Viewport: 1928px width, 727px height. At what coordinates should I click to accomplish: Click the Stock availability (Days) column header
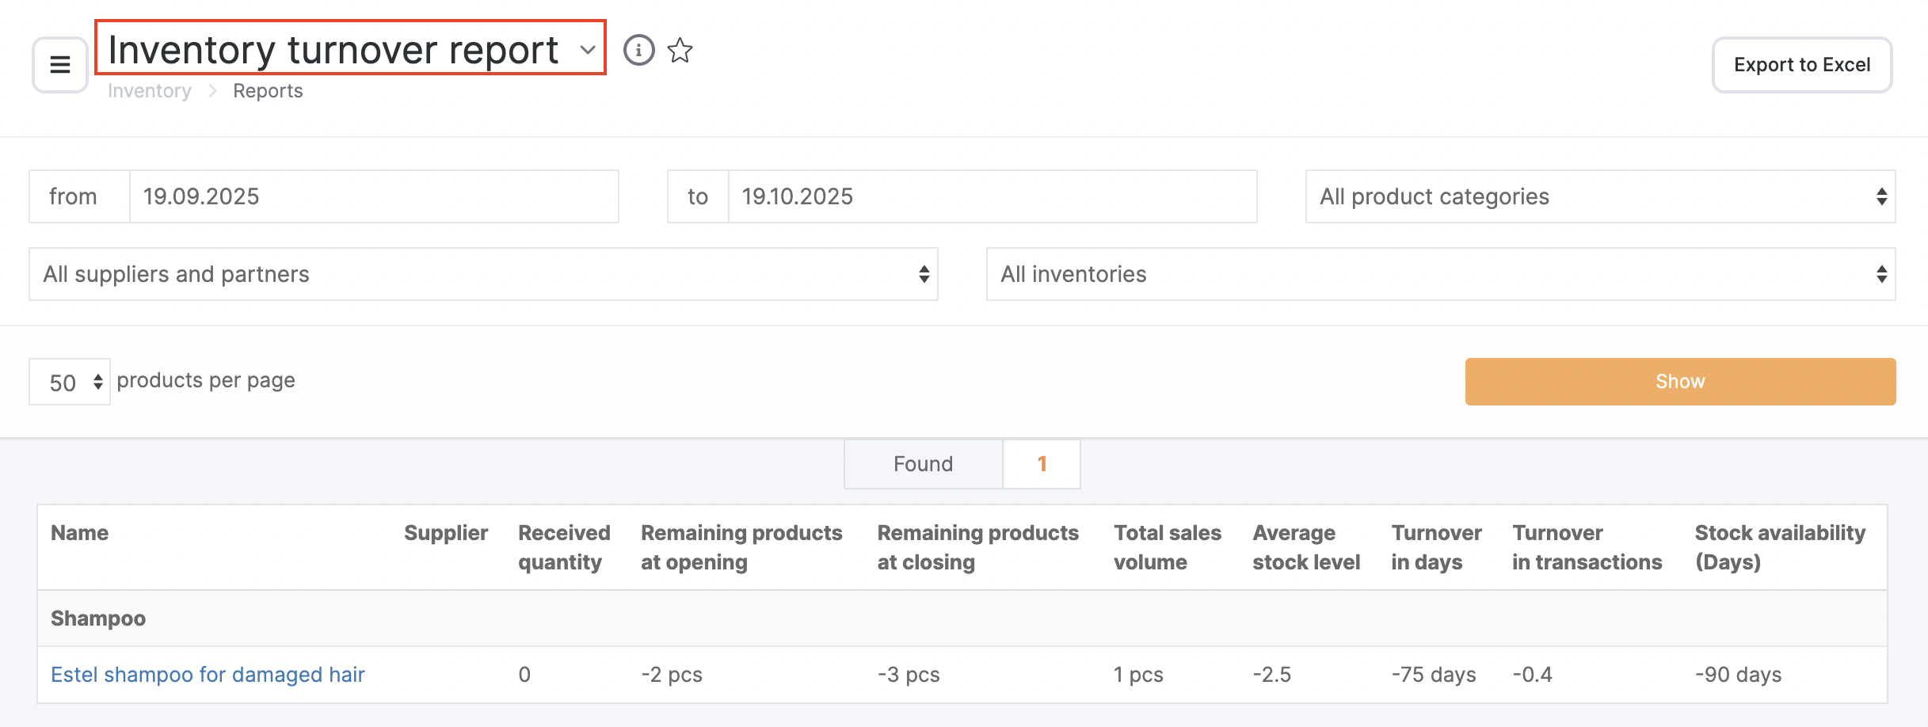1779,547
